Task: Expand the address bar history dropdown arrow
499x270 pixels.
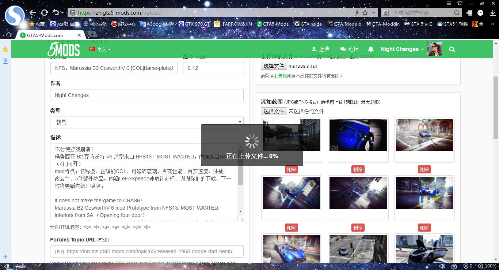Action: tap(374, 13)
